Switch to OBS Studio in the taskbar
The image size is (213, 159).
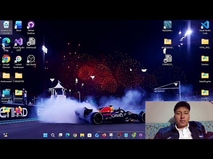click(x=119, y=135)
